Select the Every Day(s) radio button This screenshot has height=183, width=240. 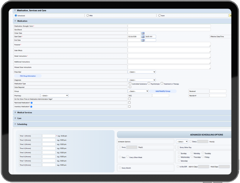(x=120, y=147)
